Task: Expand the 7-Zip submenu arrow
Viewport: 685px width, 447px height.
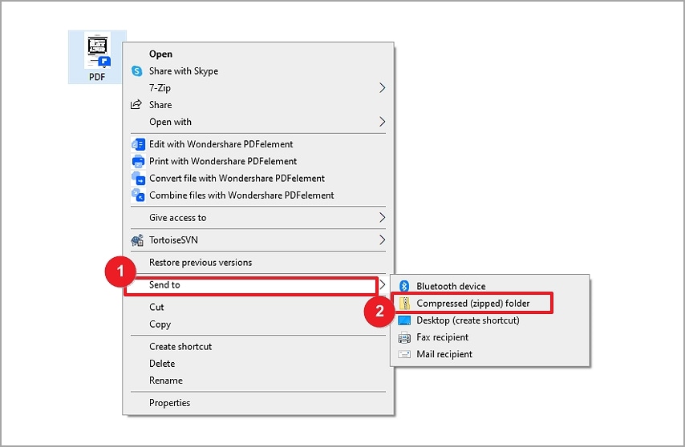Action: click(x=383, y=88)
